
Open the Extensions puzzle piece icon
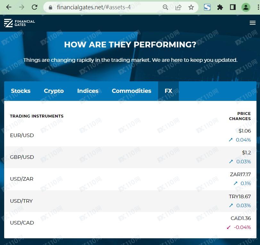[220, 7]
